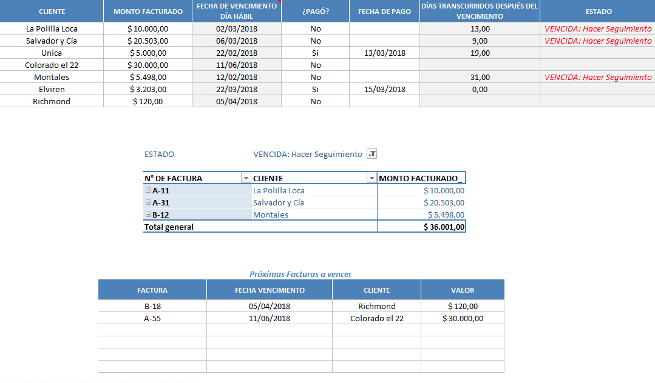This screenshot has height=383, width=655.
Task: Select the CLIENTE header of the main table
Action: (x=52, y=10)
